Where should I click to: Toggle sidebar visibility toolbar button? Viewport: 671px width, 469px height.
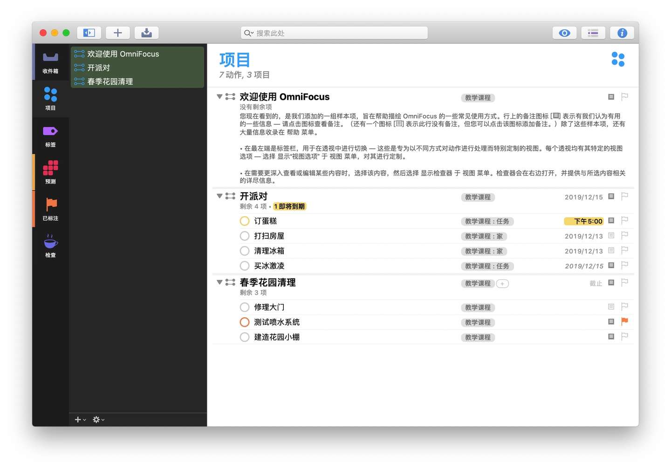(89, 33)
